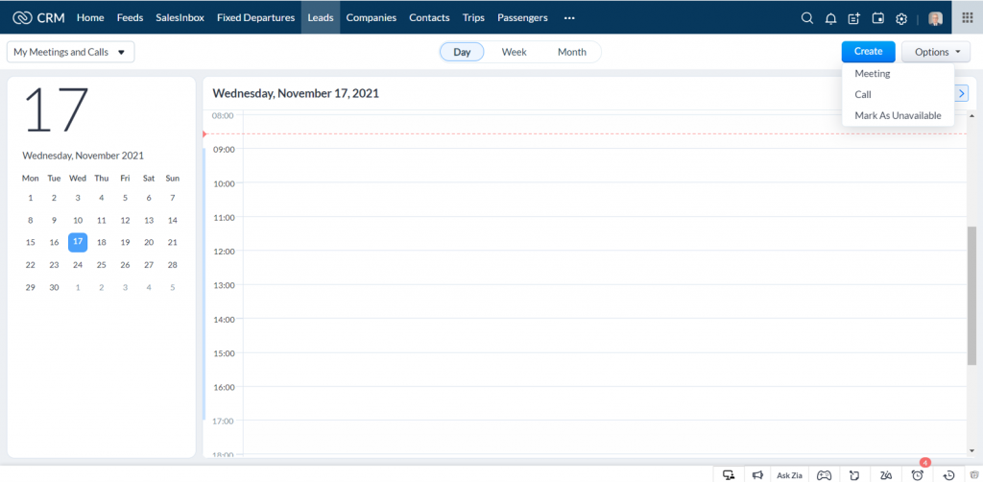Select November 27 in mini calendar

tap(149, 264)
